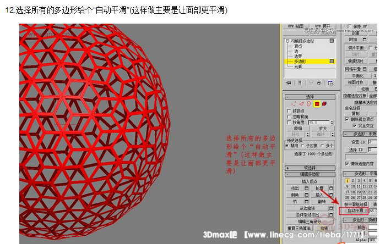Uncheck 清除选定内容 checkbox

click(347, 164)
